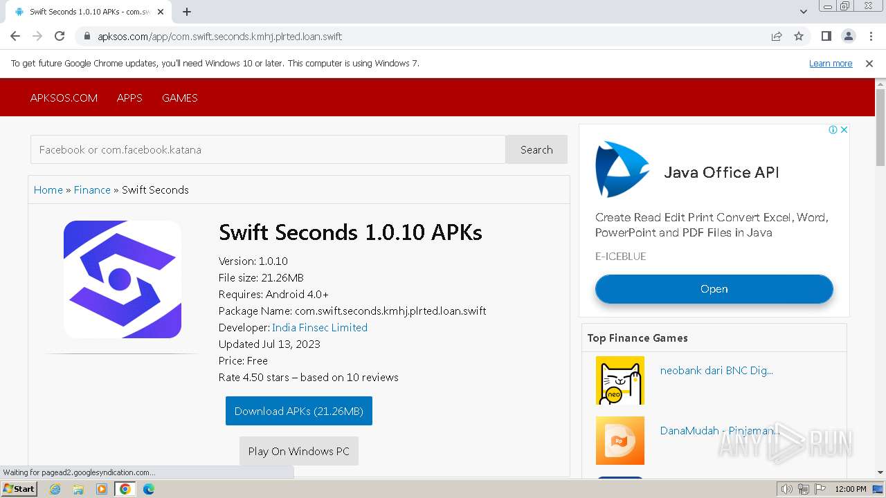Viewport: 886px width, 498px height.
Task: Launch Internet Explorer from taskbar
Action: [55, 489]
